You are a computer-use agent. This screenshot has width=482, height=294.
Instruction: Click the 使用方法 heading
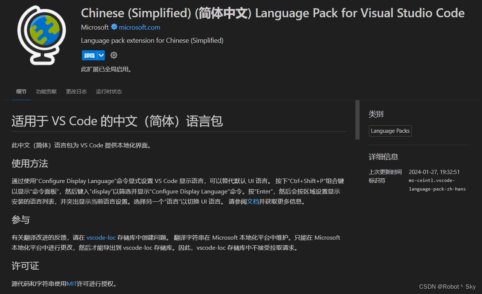pyautogui.click(x=30, y=164)
